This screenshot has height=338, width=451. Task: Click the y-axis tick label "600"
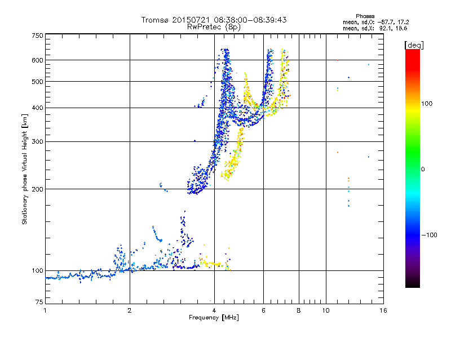coord(37,60)
